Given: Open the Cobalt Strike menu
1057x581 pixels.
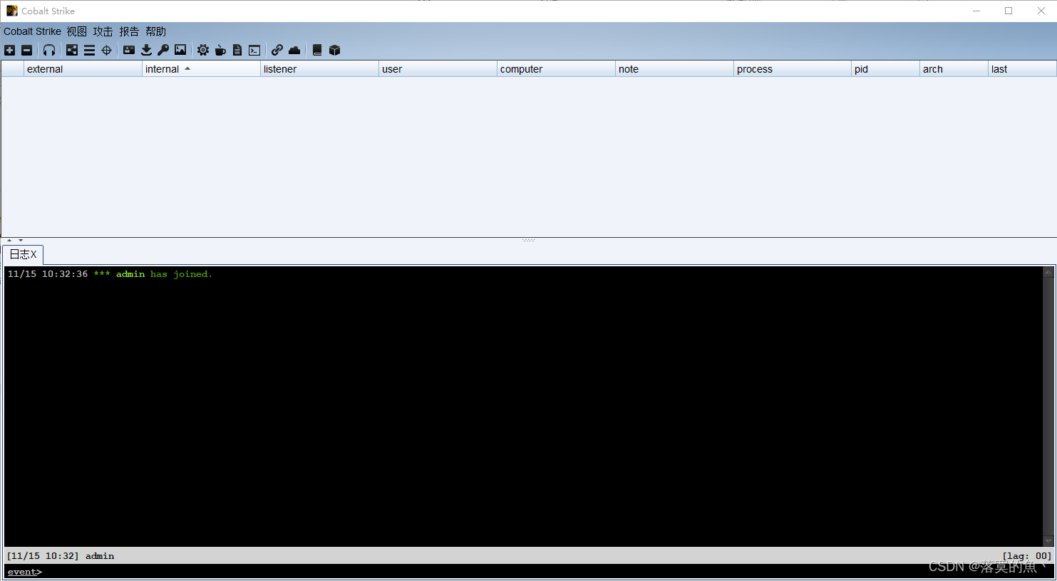Looking at the screenshot, I should coord(32,31).
